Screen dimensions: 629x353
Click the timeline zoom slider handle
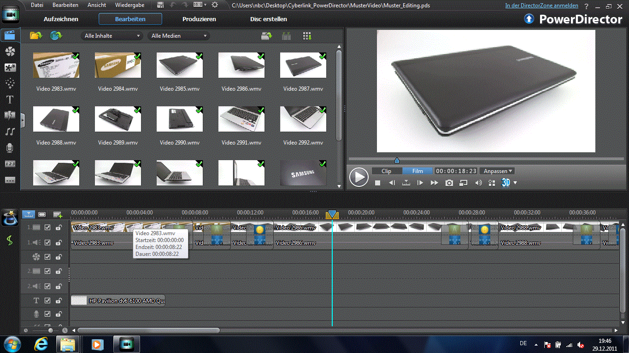[50, 330]
